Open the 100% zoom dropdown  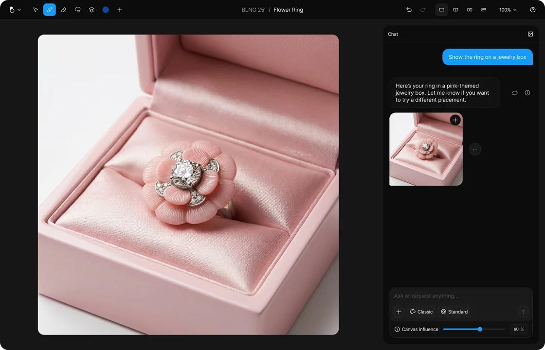point(508,10)
